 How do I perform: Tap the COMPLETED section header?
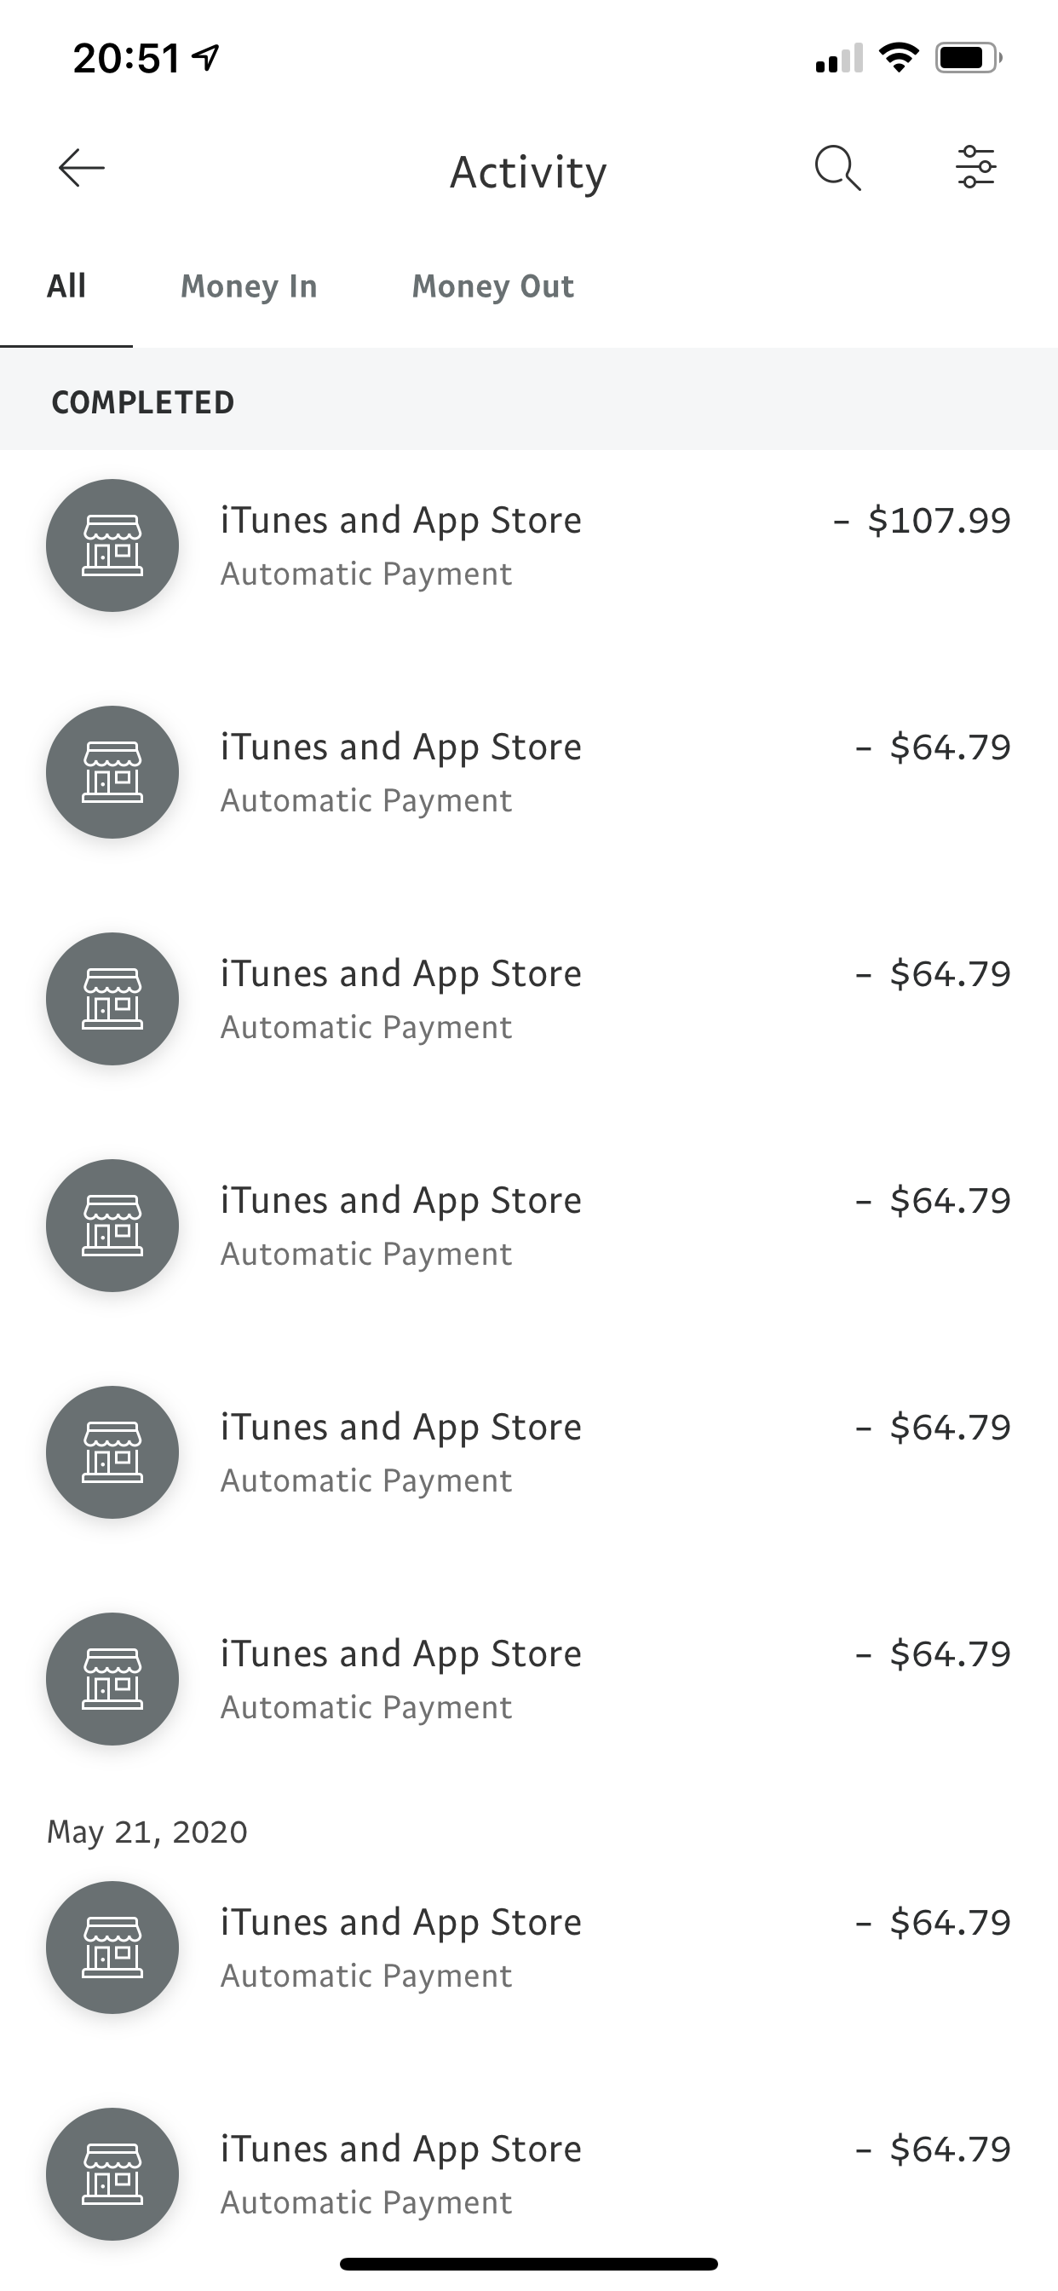pos(143,402)
